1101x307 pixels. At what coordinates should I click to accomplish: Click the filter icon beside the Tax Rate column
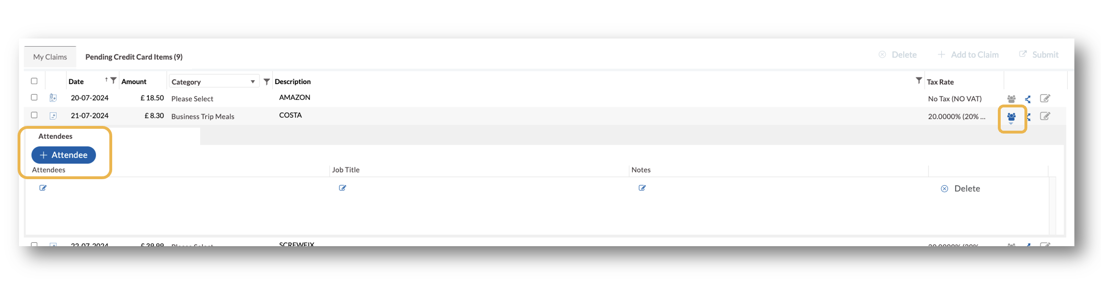coord(918,81)
